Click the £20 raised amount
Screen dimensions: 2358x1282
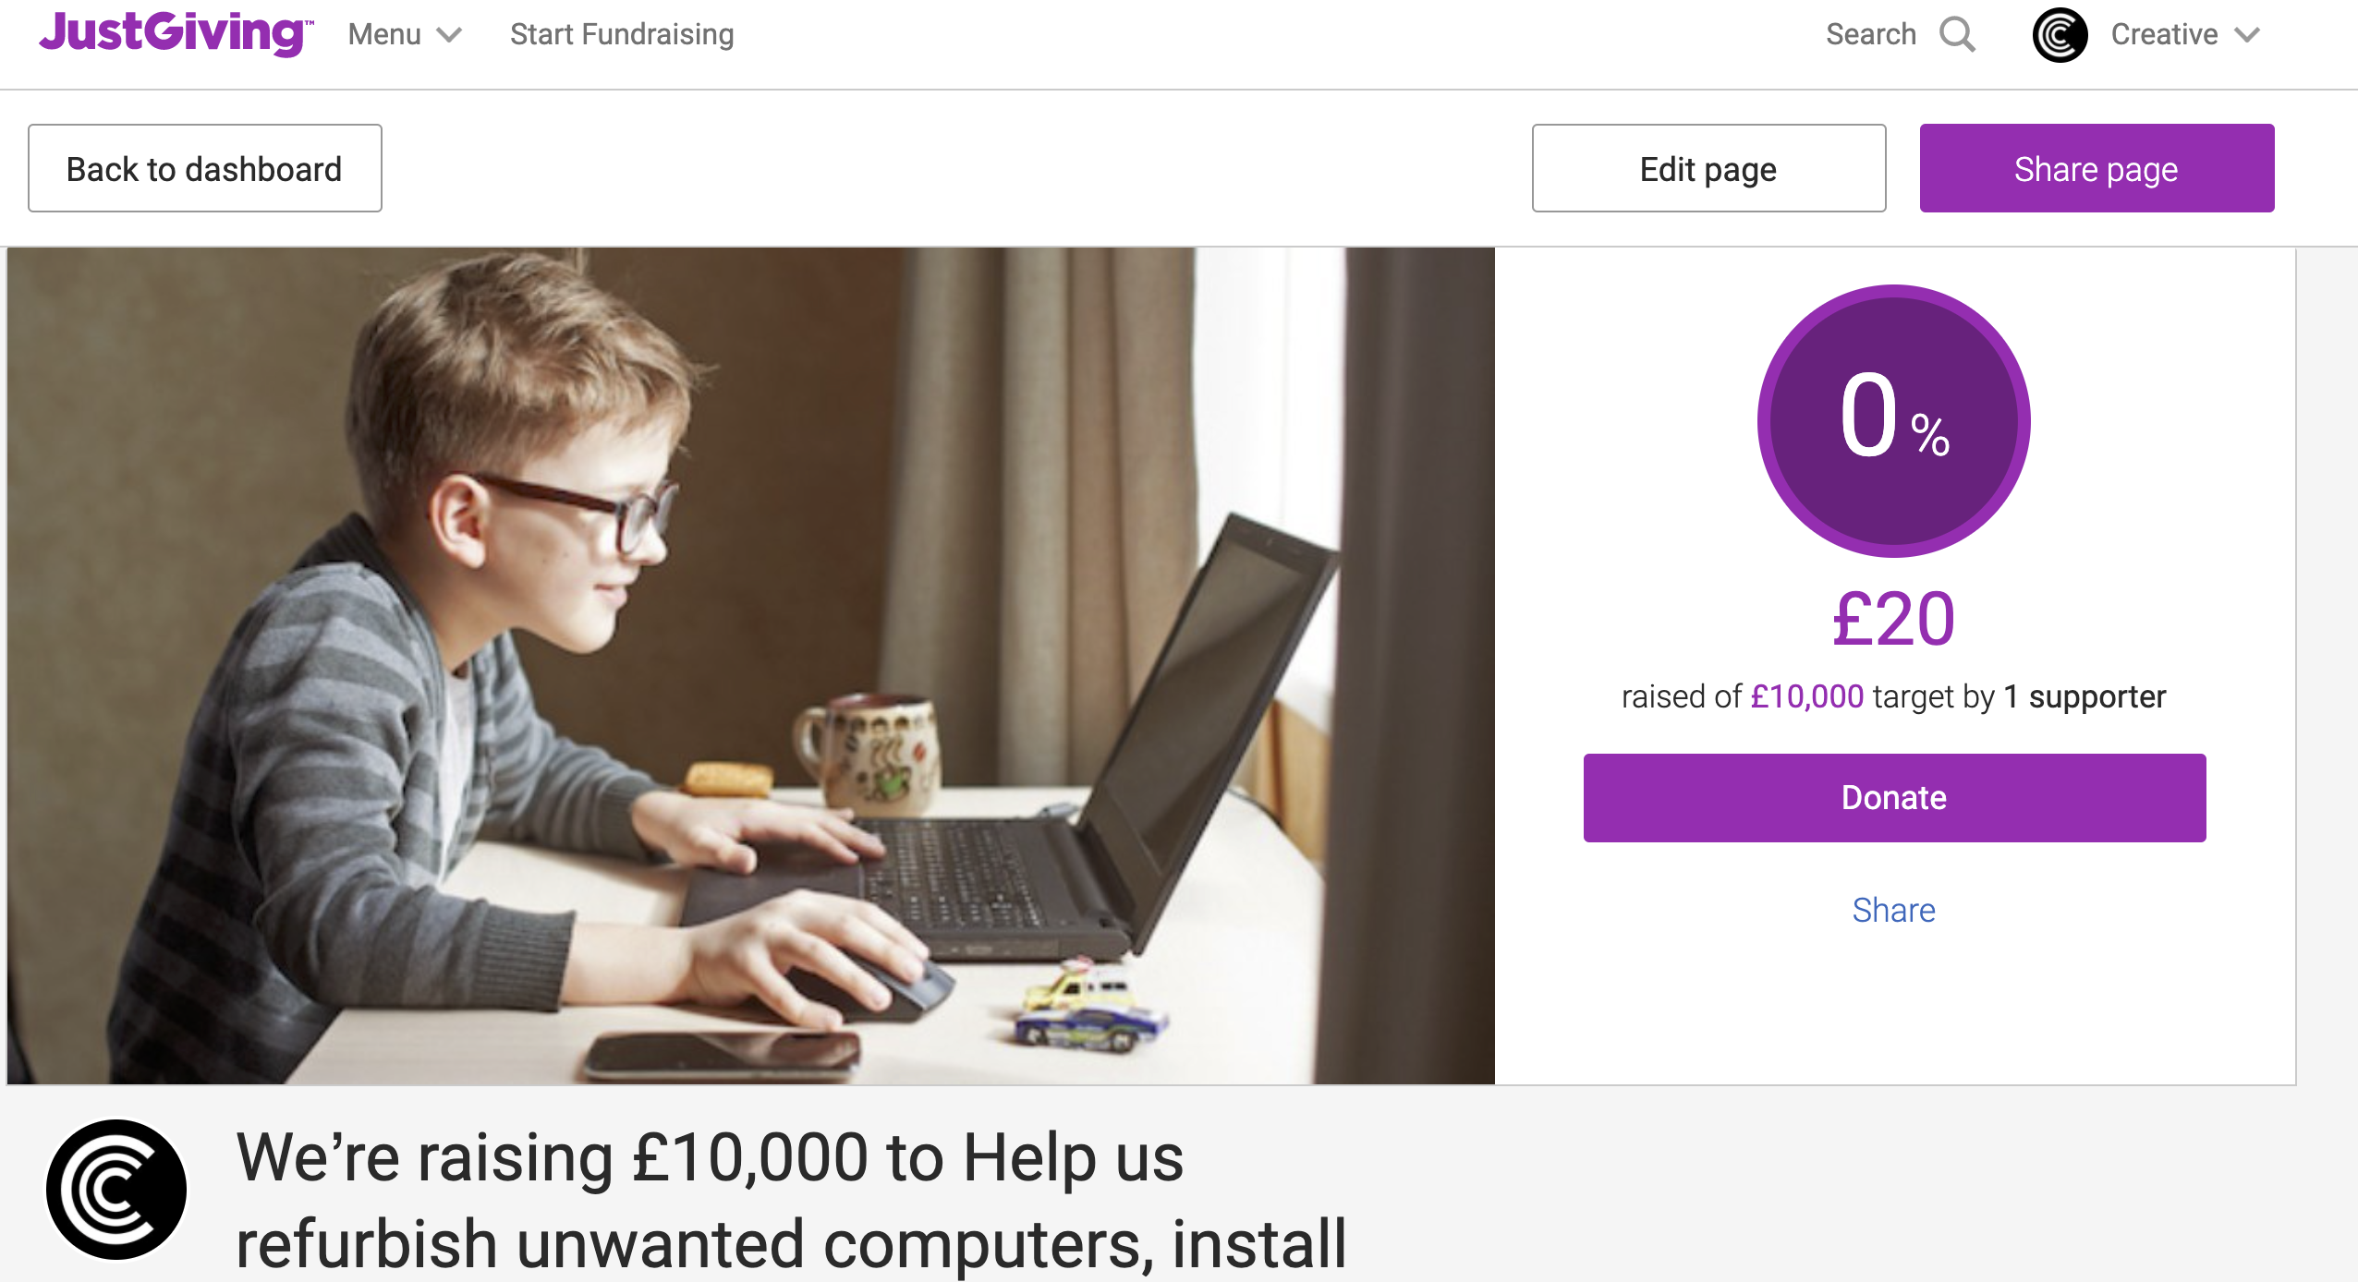tap(1893, 619)
